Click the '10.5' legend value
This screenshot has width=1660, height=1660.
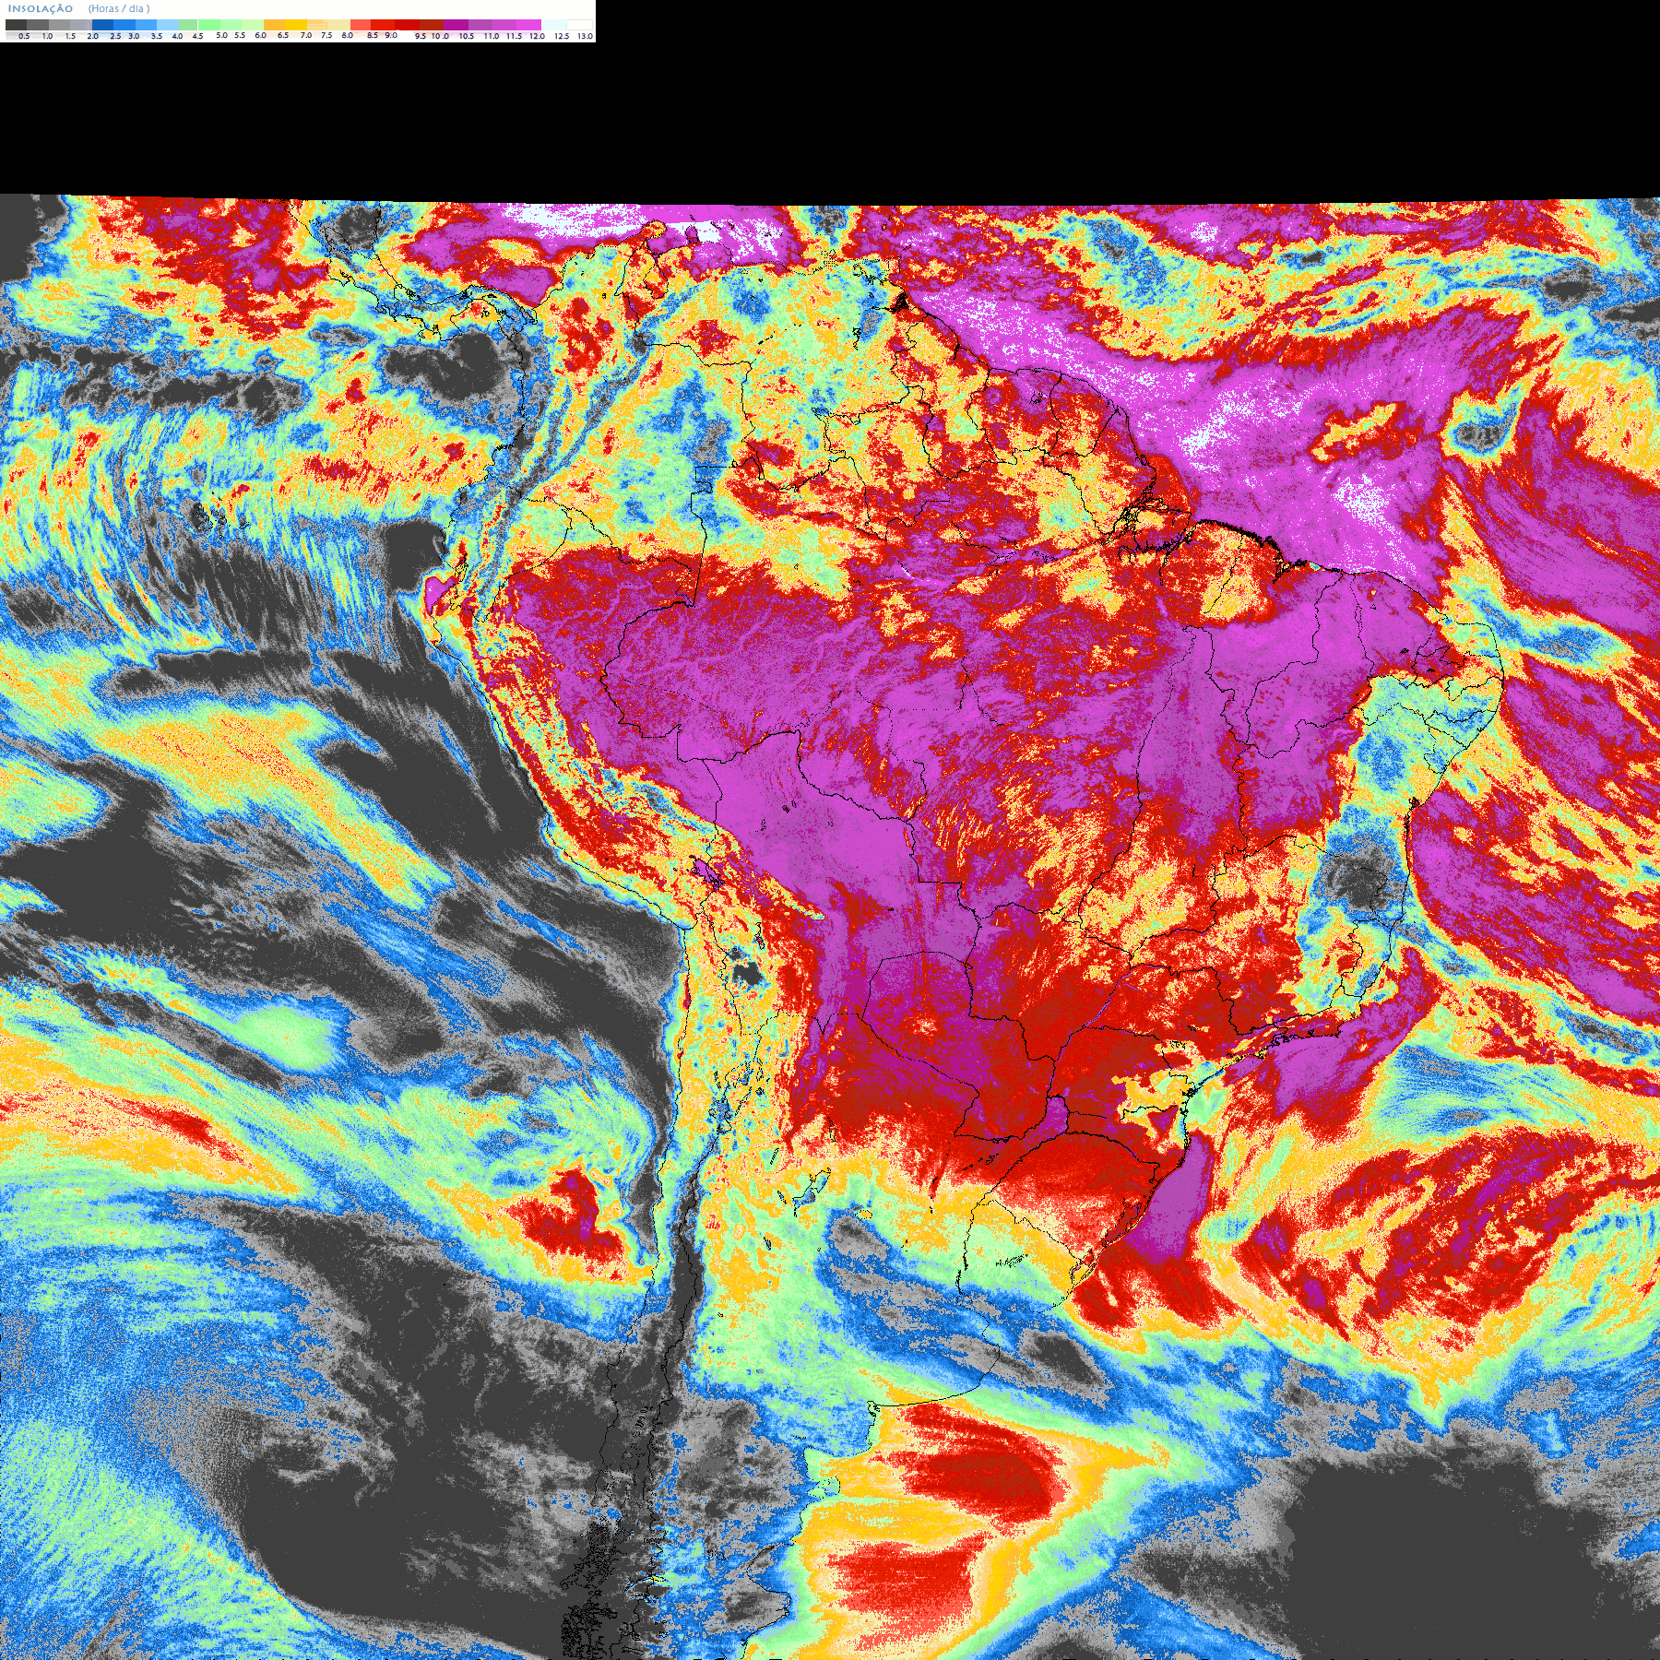point(467,36)
